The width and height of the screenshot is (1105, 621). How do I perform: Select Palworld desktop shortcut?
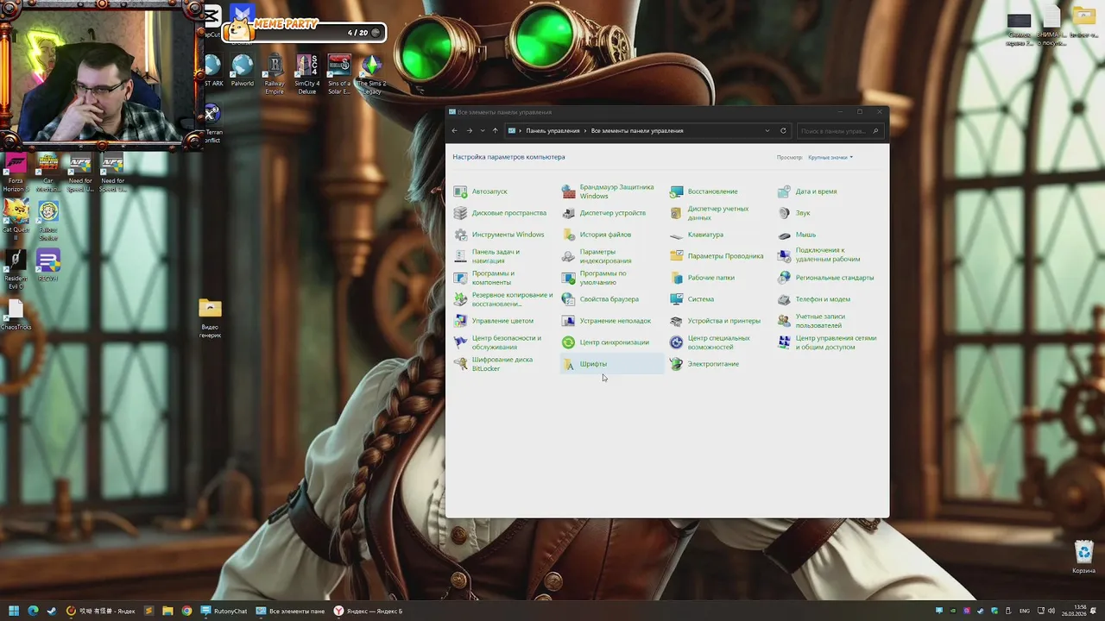243,71
